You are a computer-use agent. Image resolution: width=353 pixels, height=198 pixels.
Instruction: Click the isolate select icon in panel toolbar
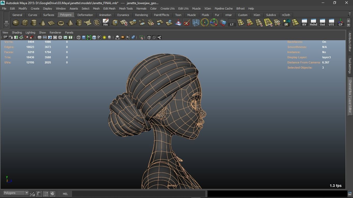point(141,37)
